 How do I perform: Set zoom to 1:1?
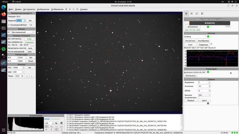[56, 127]
